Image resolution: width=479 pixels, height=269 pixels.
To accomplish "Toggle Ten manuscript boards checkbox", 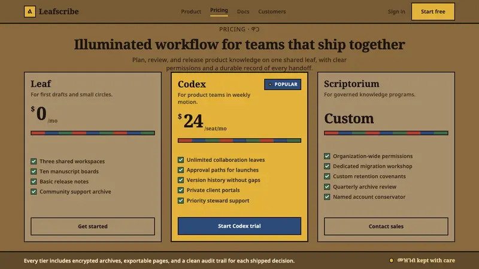I will pos(34,172).
